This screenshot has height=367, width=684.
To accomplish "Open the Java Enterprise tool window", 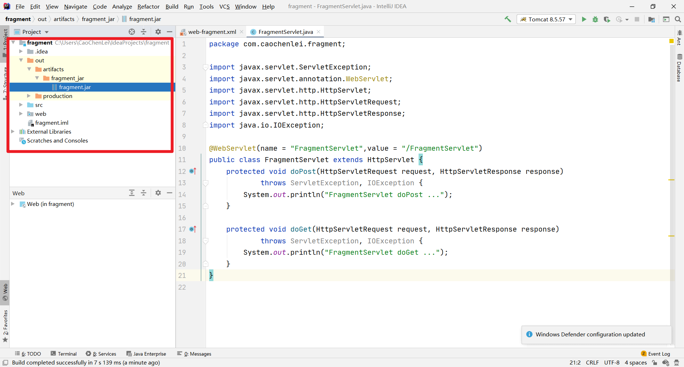I will click(x=146, y=354).
